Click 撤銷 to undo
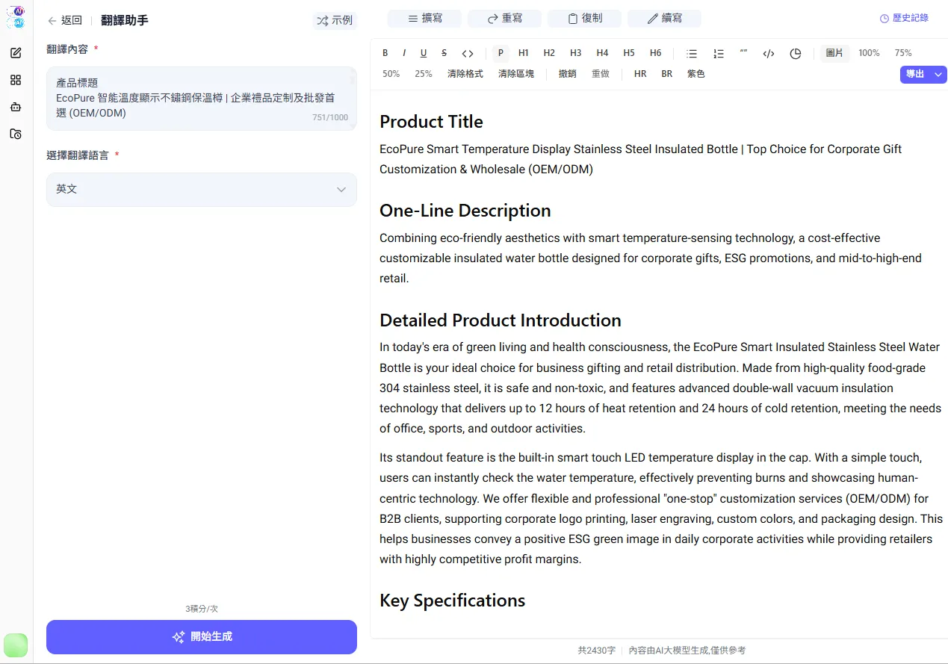Screen dimensions: 948x664 coord(568,74)
